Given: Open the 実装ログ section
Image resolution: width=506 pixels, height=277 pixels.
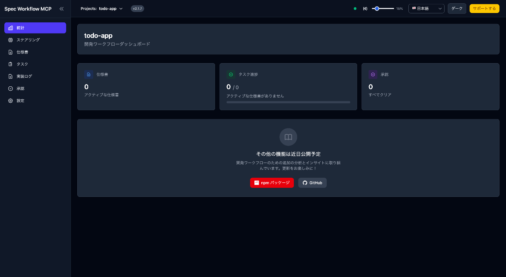Looking at the screenshot, I should 35,77.
